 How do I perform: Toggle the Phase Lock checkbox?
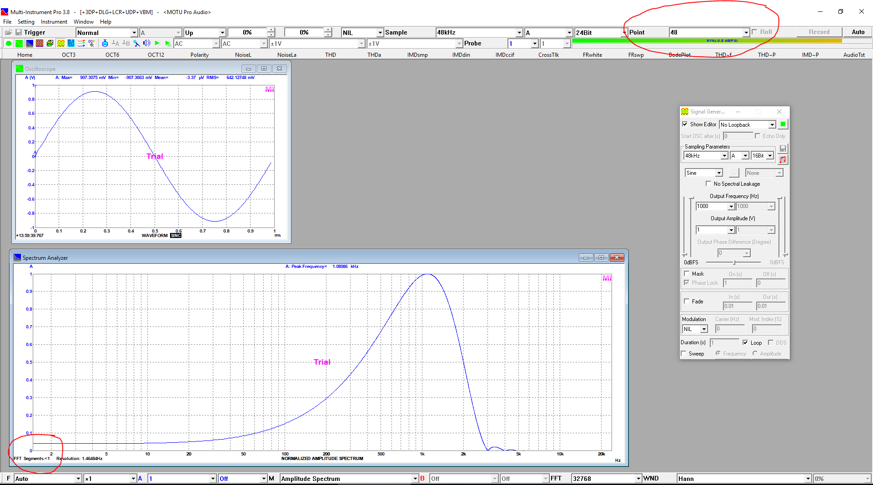pyautogui.click(x=687, y=283)
